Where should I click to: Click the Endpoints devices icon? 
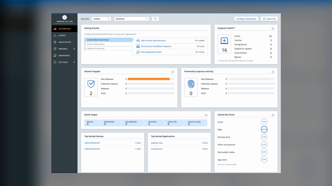coord(55,55)
